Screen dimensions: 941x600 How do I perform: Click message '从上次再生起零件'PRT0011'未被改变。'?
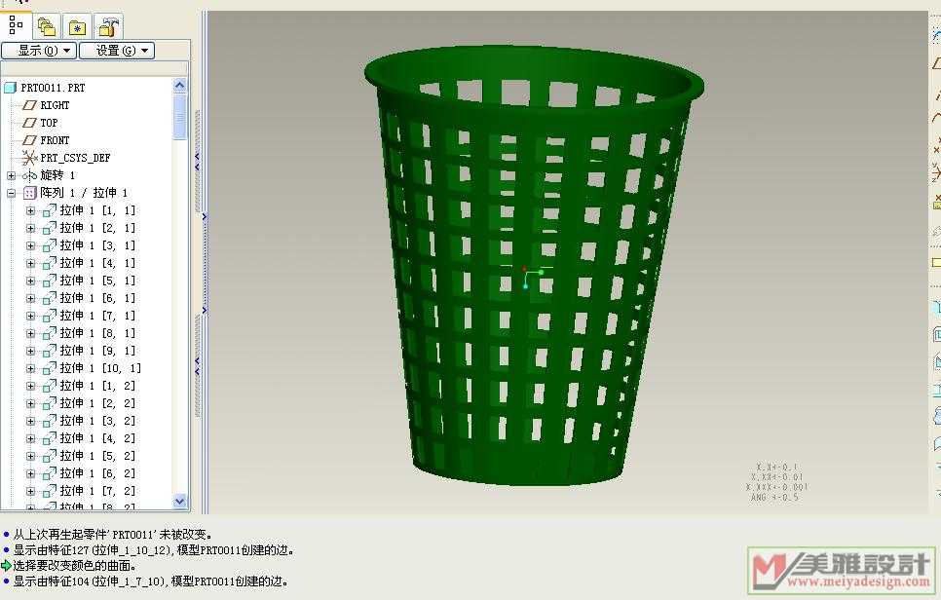pos(113,534)
